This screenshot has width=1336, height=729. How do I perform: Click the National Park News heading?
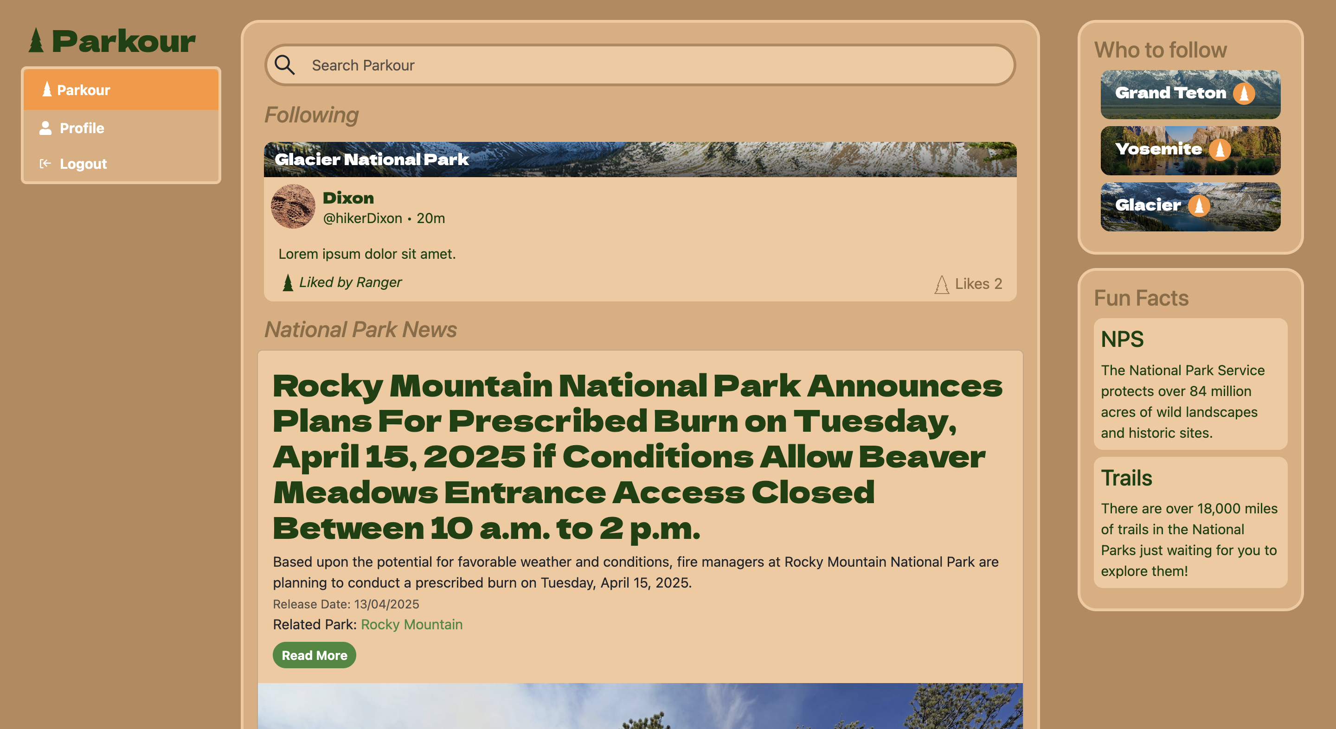click(x=360, y=329)
